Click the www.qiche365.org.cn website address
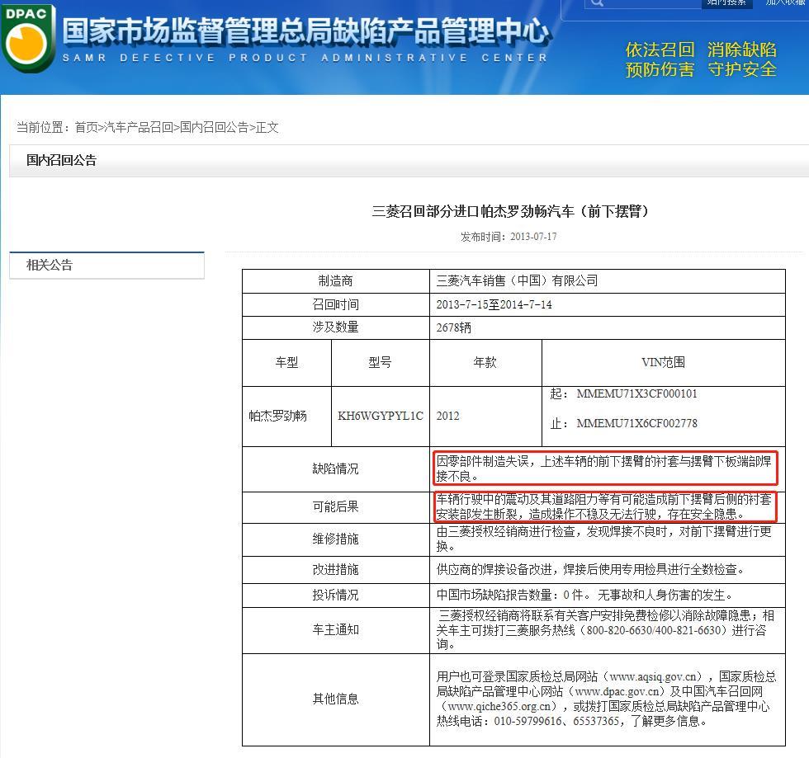The image size is (809, 758). (x=499, y=707)
